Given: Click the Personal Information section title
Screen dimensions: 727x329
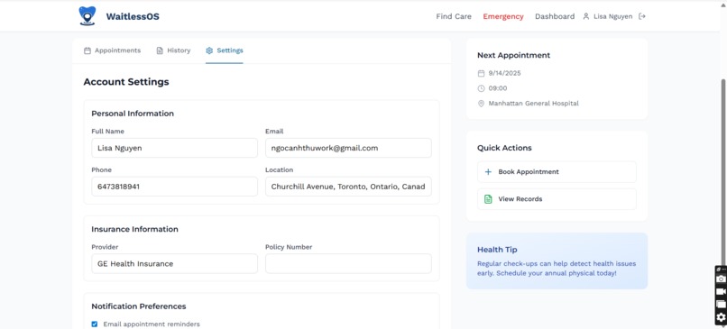Looking at the screenshot, I should click(x=133, y=114).
